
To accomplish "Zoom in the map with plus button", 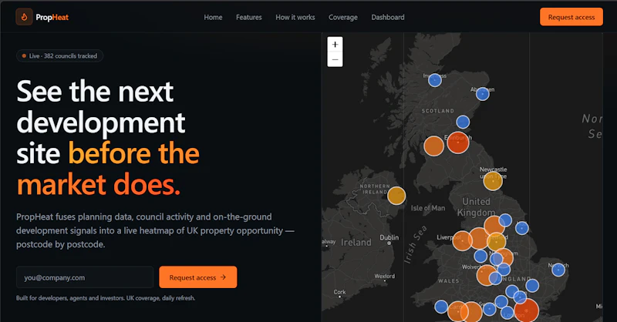I will point(335,45).
